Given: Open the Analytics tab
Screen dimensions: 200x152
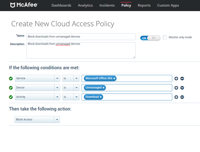Looking at the screenshot, I should (85, 5).
